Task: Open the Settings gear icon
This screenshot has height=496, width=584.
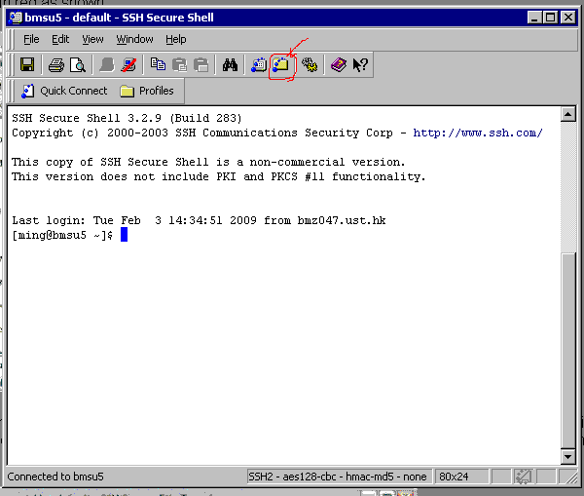Action: click(x=310, y=65)
